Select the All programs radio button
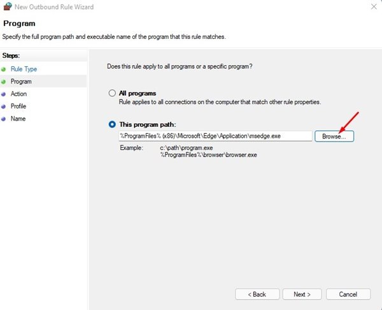This screenshot has height=310, width=382. tap(112, 93)
